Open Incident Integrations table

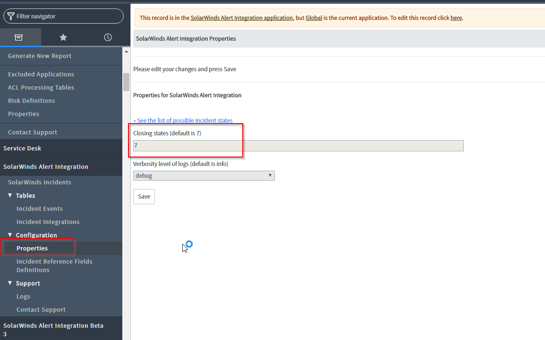coord(48,222)
